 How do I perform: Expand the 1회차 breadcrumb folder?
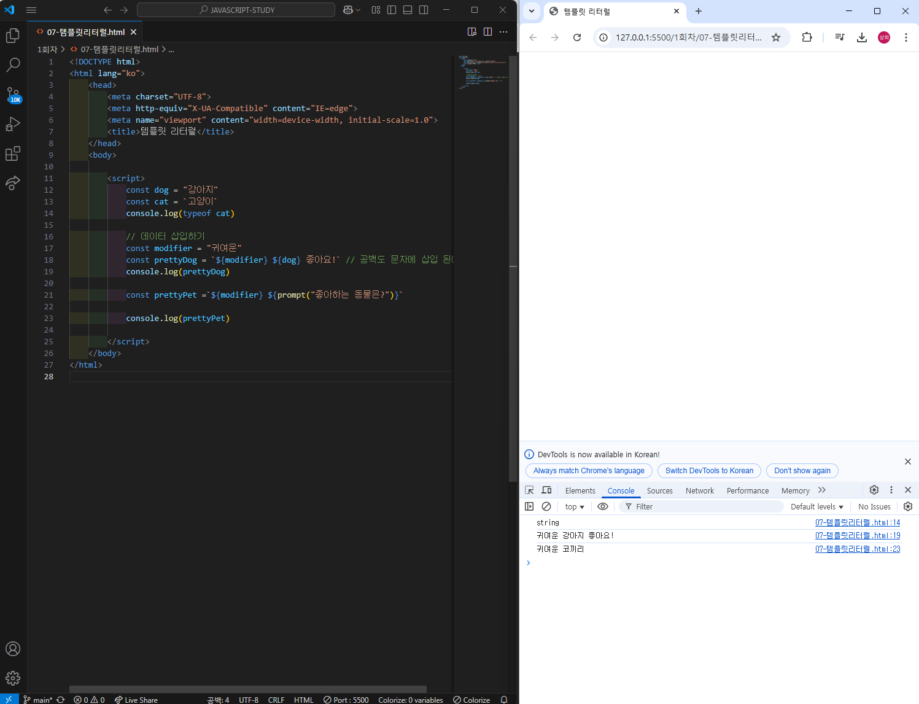pyautogui.click(x=47, y=49)
